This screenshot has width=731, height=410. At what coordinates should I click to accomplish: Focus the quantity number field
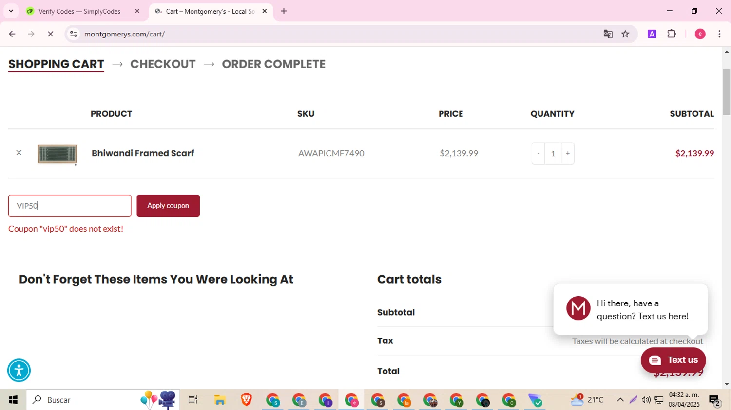(x=553, y=153)
